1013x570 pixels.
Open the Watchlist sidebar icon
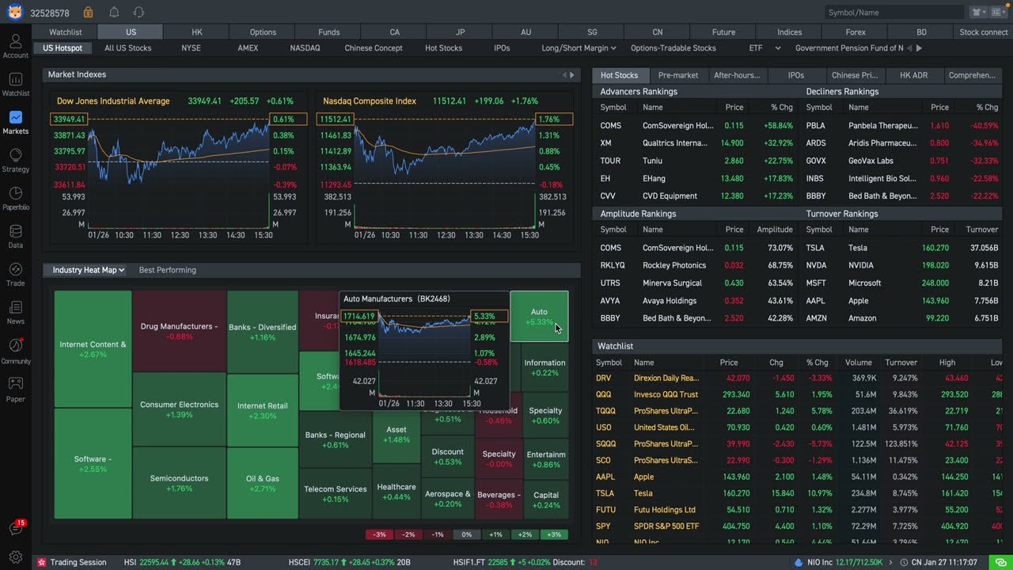click(15, 84)
